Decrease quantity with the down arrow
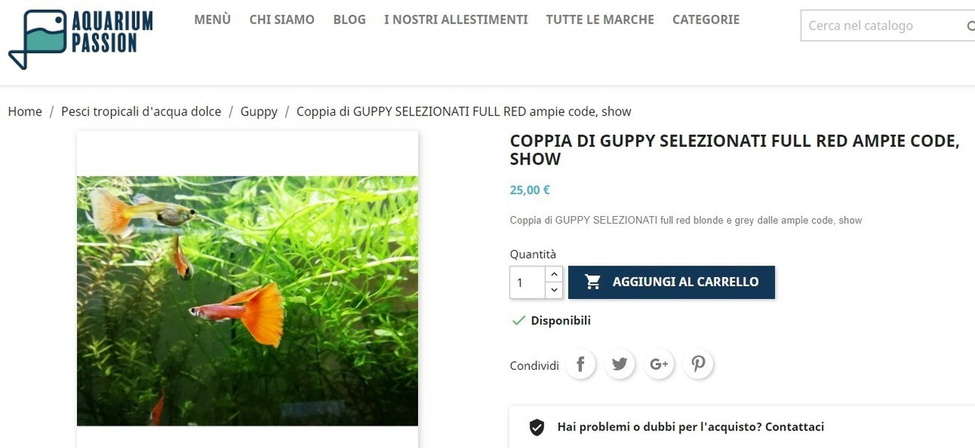Image resolution: width=975 pixels, height=448 pixels. click(554, 291)
